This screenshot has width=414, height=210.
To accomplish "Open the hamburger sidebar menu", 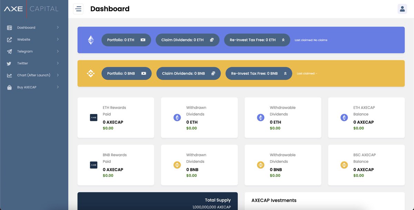I will (78, 9).
